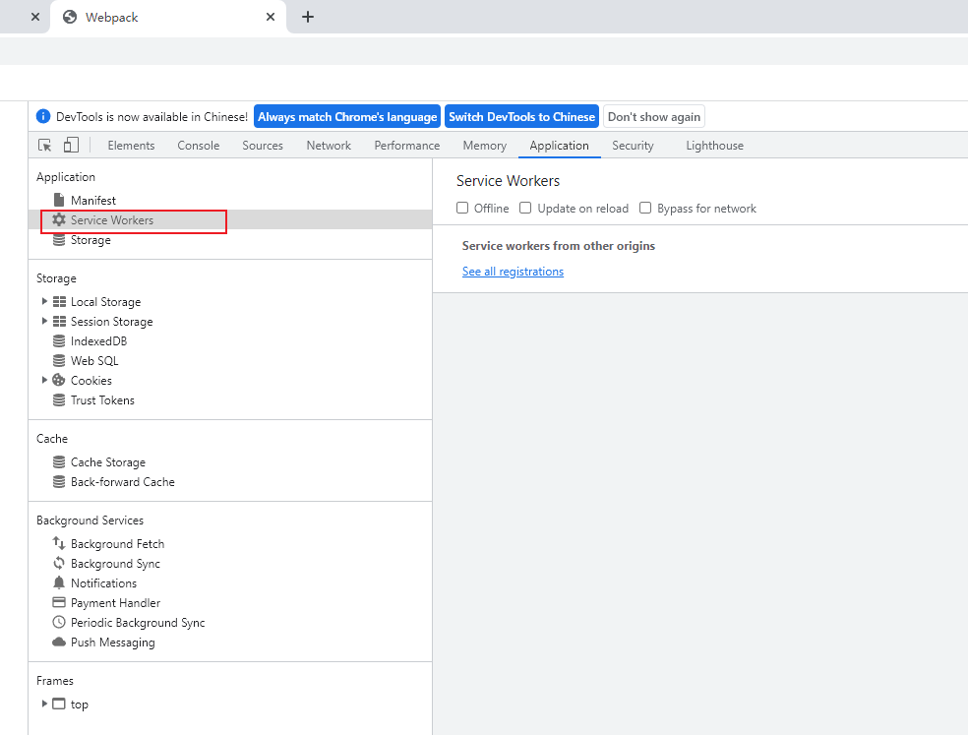The image size is (968, 735).
Task: Select the inspect element cursor icon
Action: (x=43, y=145)
